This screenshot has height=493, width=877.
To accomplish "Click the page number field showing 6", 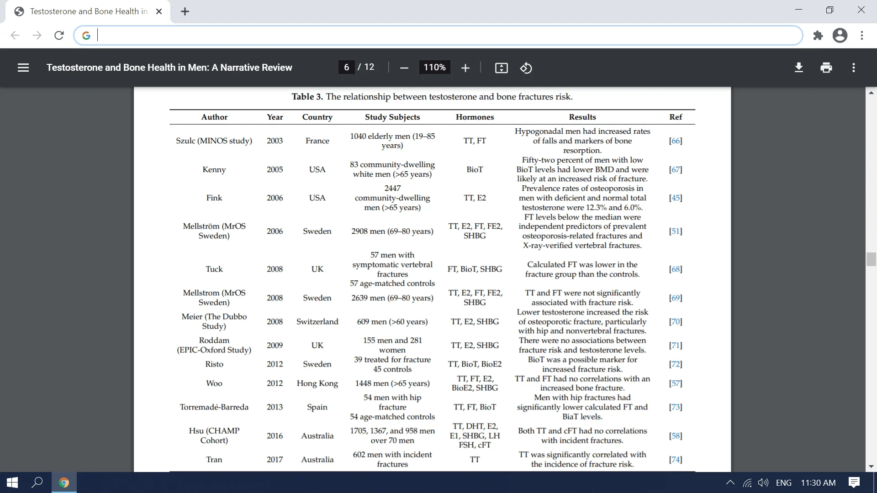I will coord(346,67).
